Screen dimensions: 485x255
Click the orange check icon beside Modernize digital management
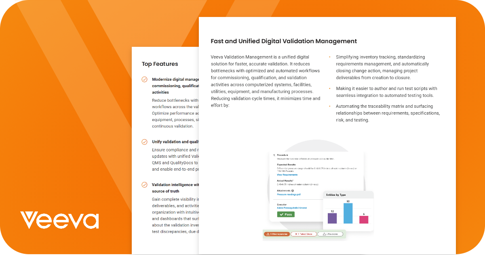pyautogui.click(x=144, y=79)
